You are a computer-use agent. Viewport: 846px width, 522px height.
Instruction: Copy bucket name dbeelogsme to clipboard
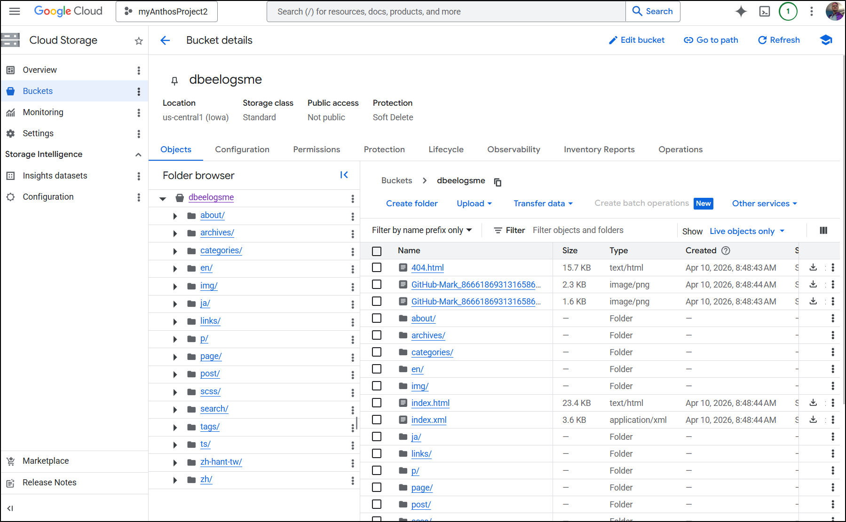pyautogui.click(x=498, y=182)
